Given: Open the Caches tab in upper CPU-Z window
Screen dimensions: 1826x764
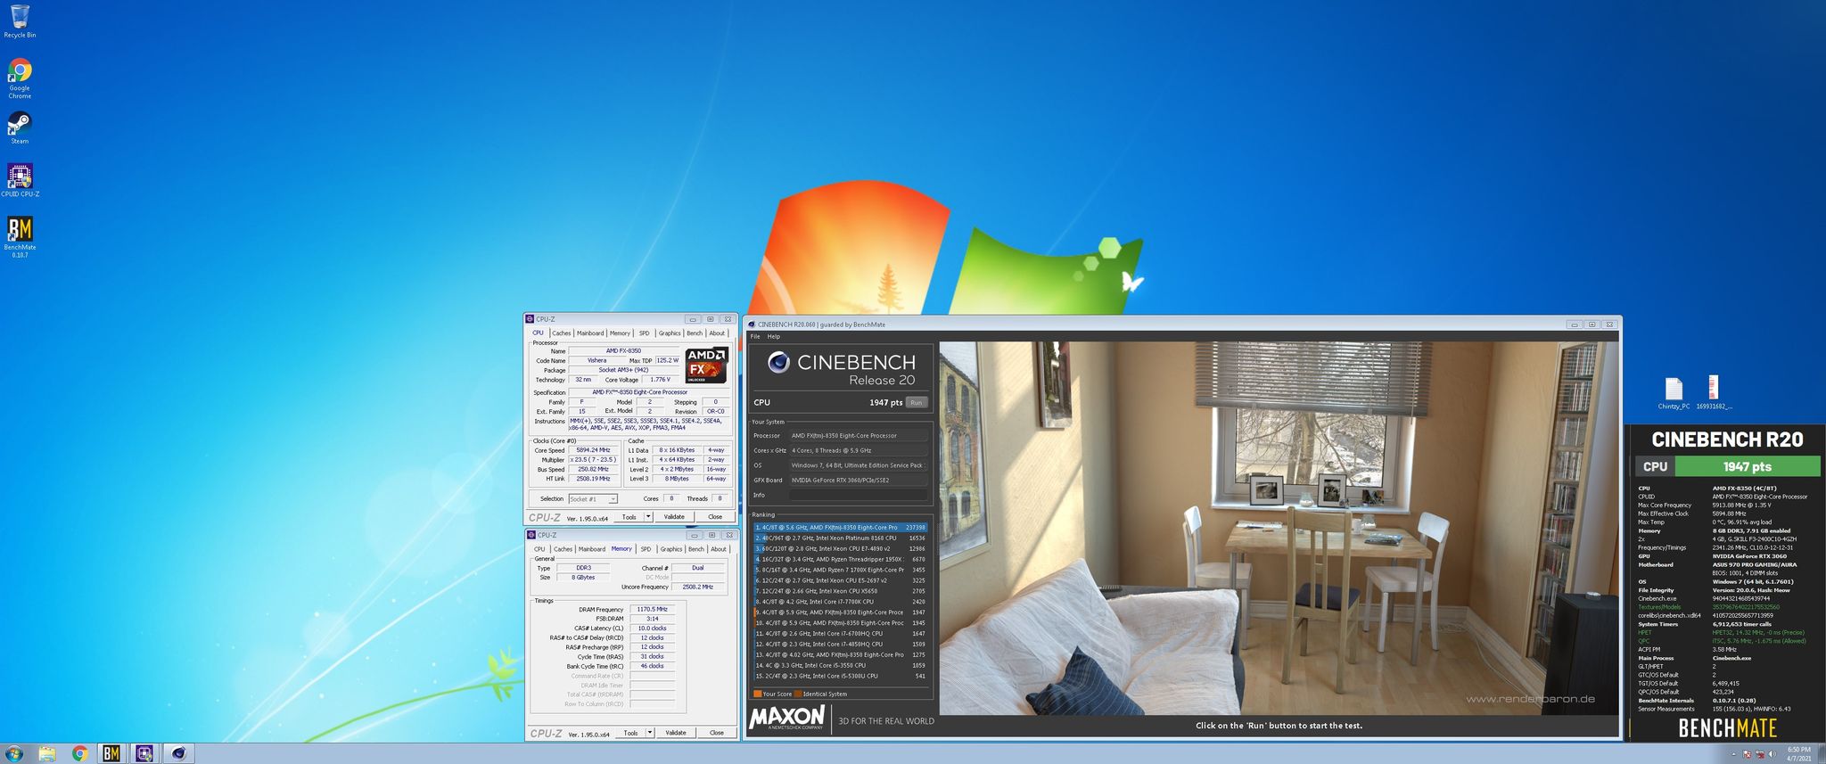Looking at the screenshot, I should (x=561, y=333).
